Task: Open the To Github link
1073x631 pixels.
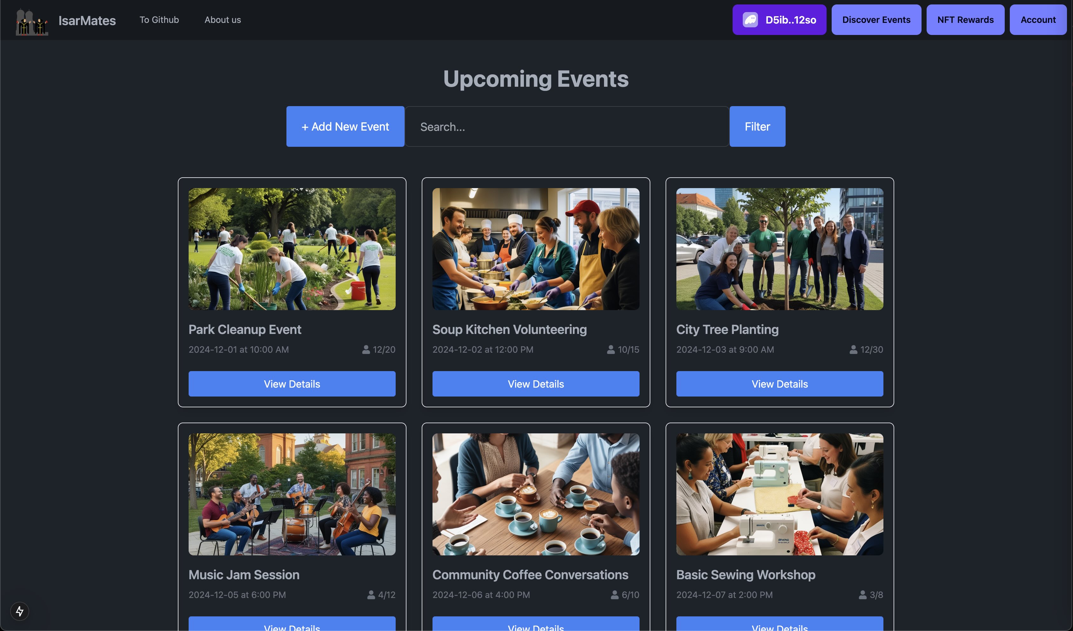Action: [159, 20]
